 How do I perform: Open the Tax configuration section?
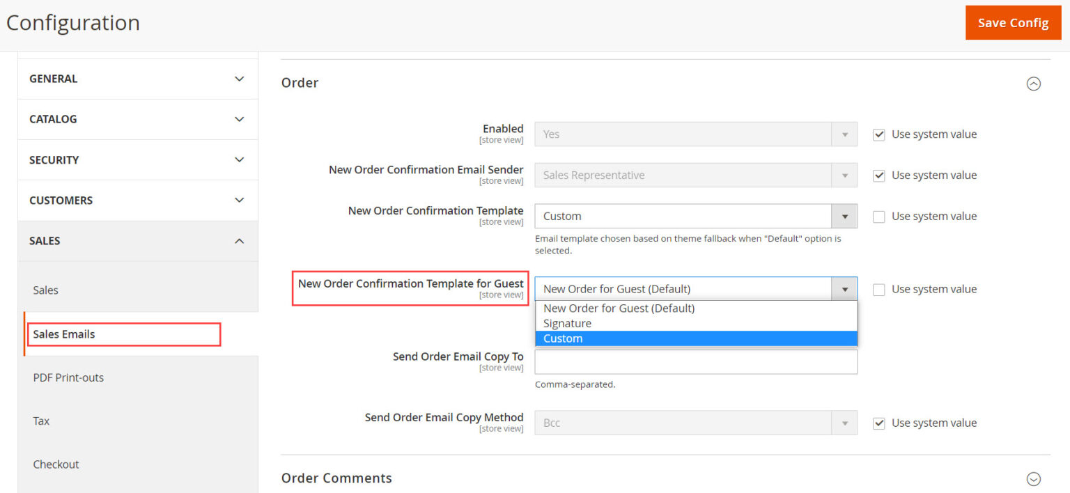click(x=40, y=421)
